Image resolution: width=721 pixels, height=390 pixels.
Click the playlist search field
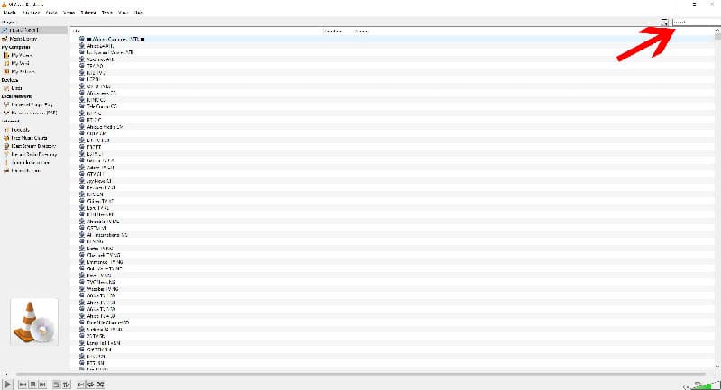click(696, 22)
